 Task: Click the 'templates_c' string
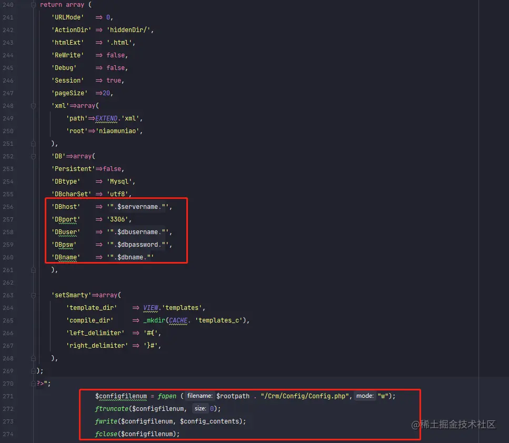(219, 320)
